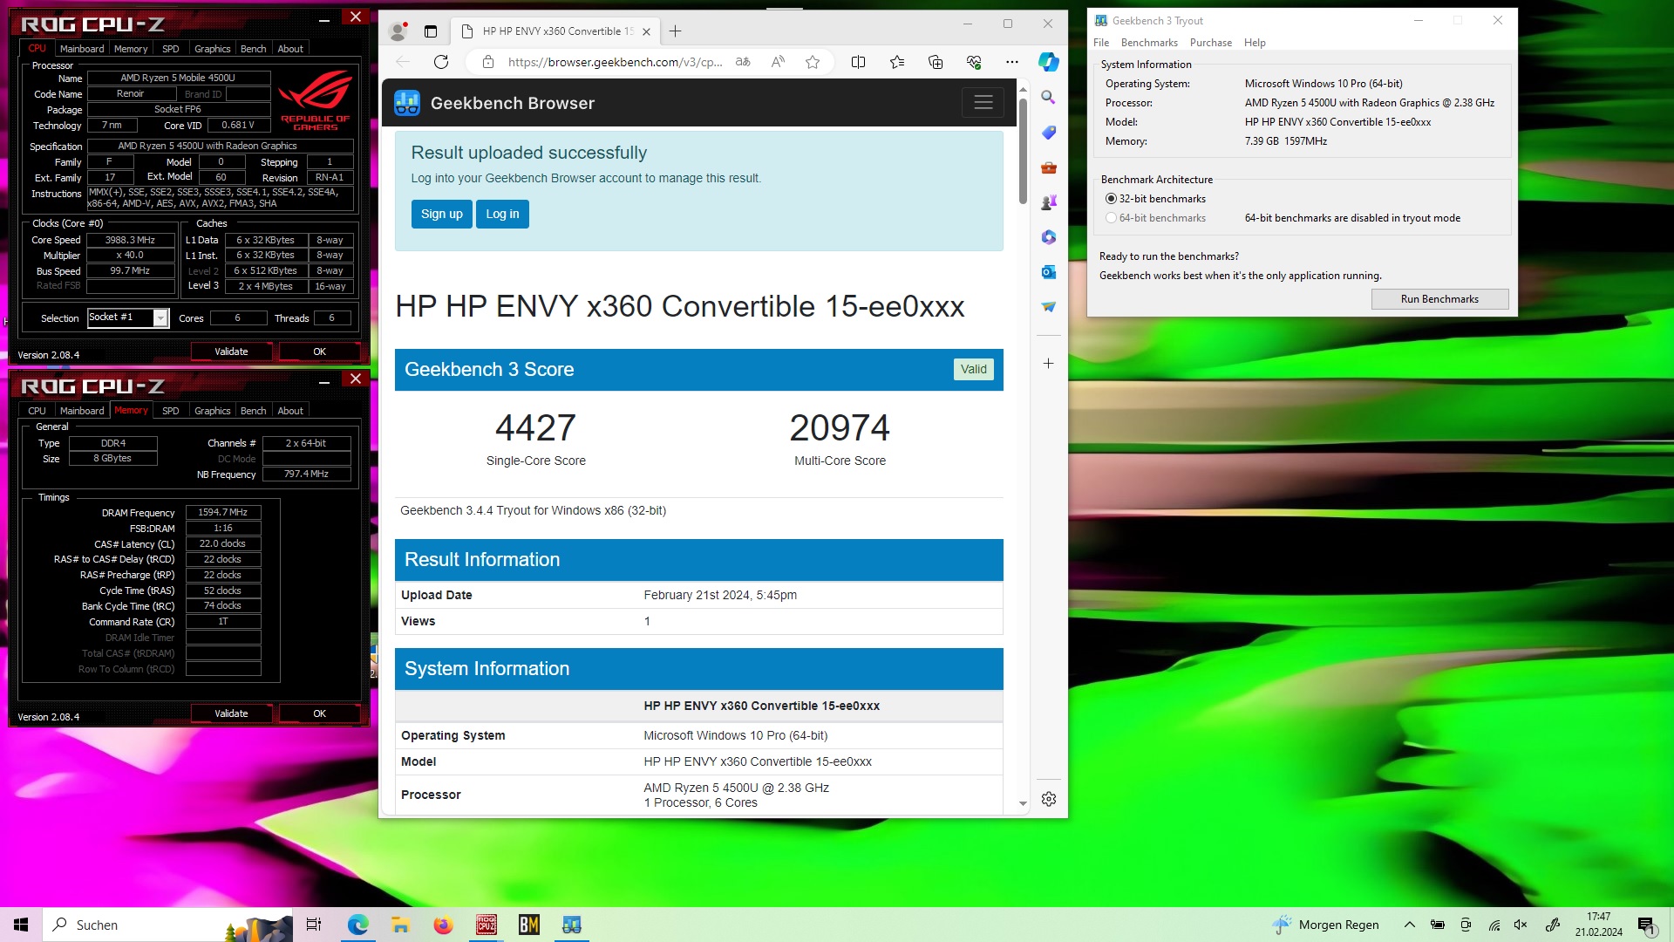The image size is (1674, 942).
Task: Click the Valid badge on Geekbench score
Action: 973,370
